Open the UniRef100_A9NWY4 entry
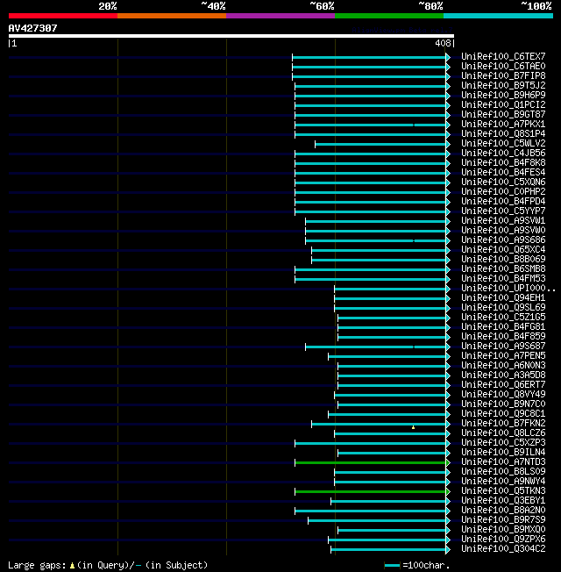Screen dimensions: 561x572 click(503, 482)
